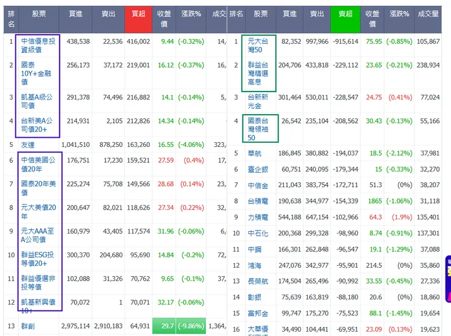Open the 台積電 stock link

(x=258, y=201)
